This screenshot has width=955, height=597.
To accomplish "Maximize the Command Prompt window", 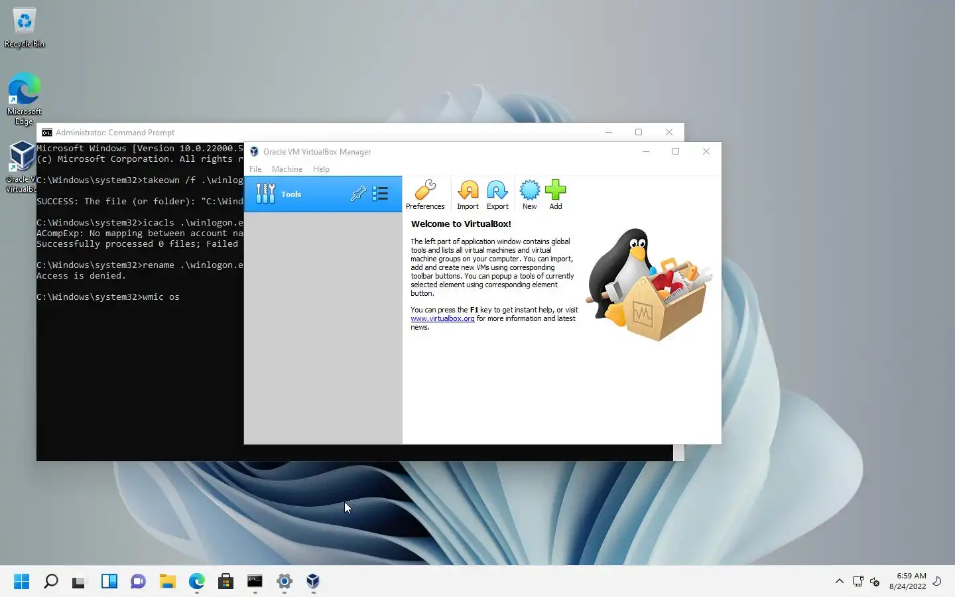I will [639, 132].
